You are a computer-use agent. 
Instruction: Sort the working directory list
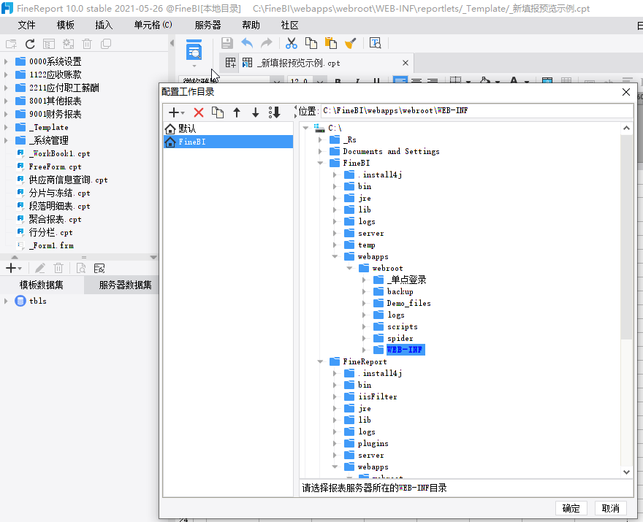tap(274, 112)
